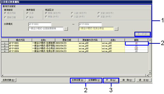
Task: Click the horizontal scrollbar right arrow
Action: click(x=147, y=75)
